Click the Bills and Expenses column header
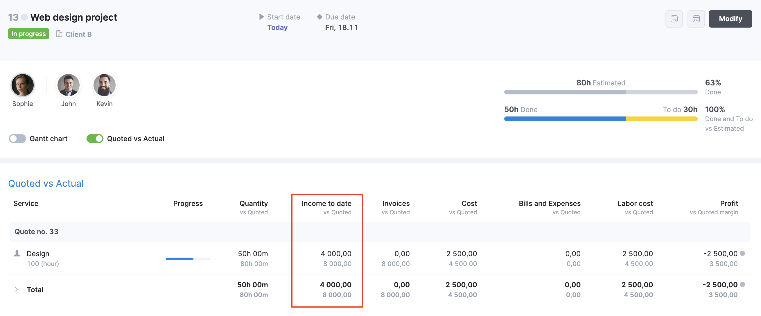761x316 pixels. 550,204
